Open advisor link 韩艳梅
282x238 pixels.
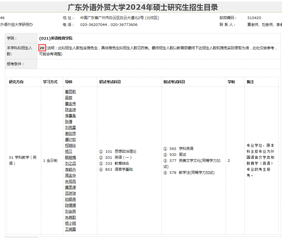tap(70, 157)
